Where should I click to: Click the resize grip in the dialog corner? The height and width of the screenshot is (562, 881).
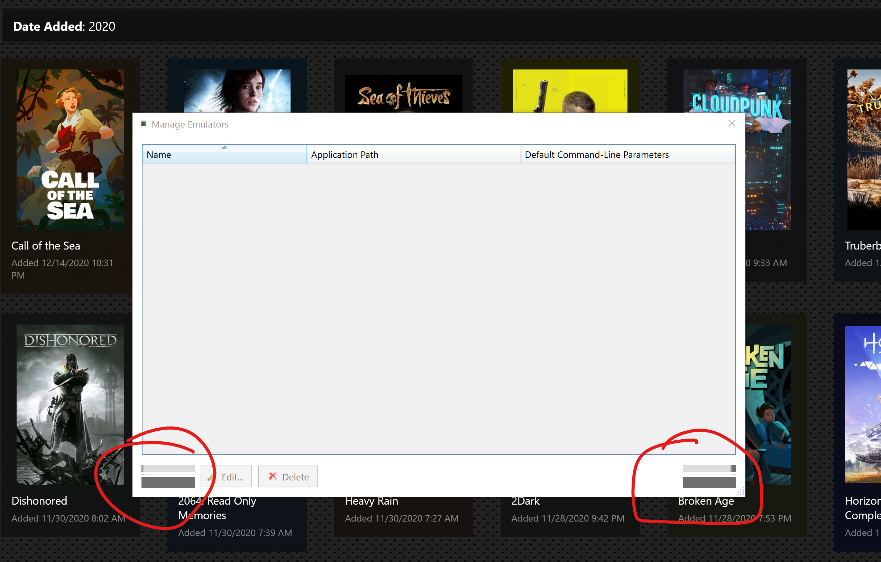[740, 491]
